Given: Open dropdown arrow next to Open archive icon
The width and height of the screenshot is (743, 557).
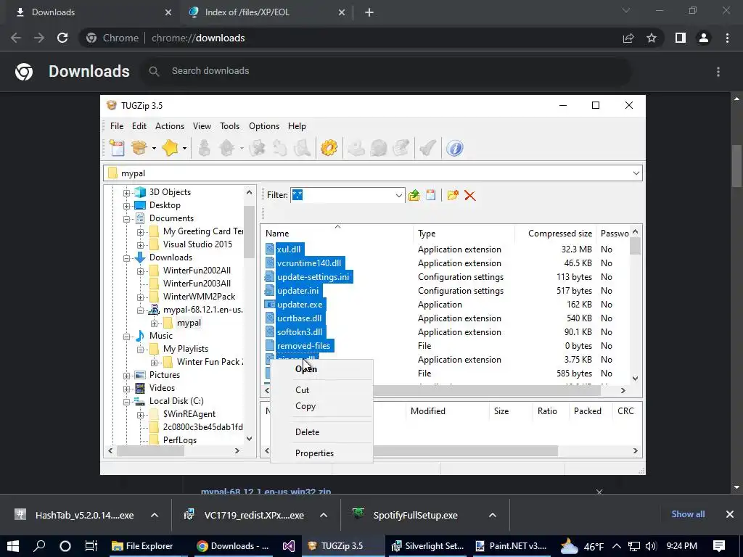Looking at the screenshot, I should [x=154, y=148].
